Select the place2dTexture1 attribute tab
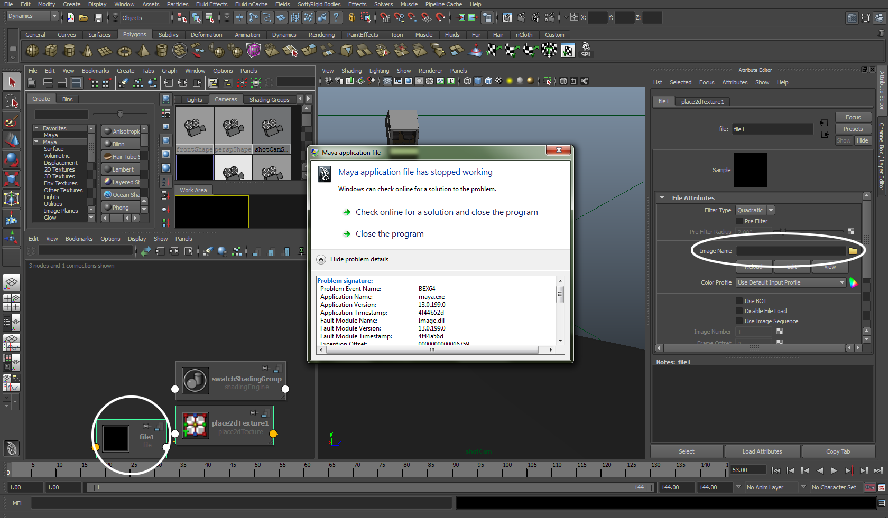The width and height of the screenshot is (888, 518). (x=702, y=102)
